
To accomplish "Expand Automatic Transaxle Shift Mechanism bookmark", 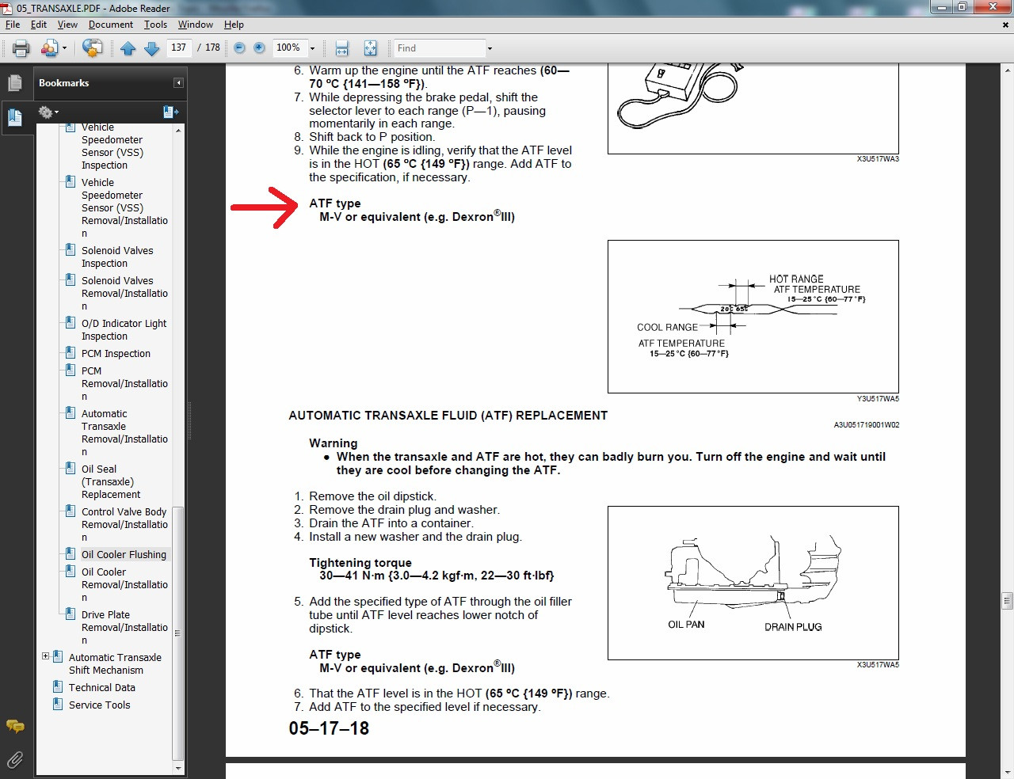I will pyautogui.click(x=45, y=656).
